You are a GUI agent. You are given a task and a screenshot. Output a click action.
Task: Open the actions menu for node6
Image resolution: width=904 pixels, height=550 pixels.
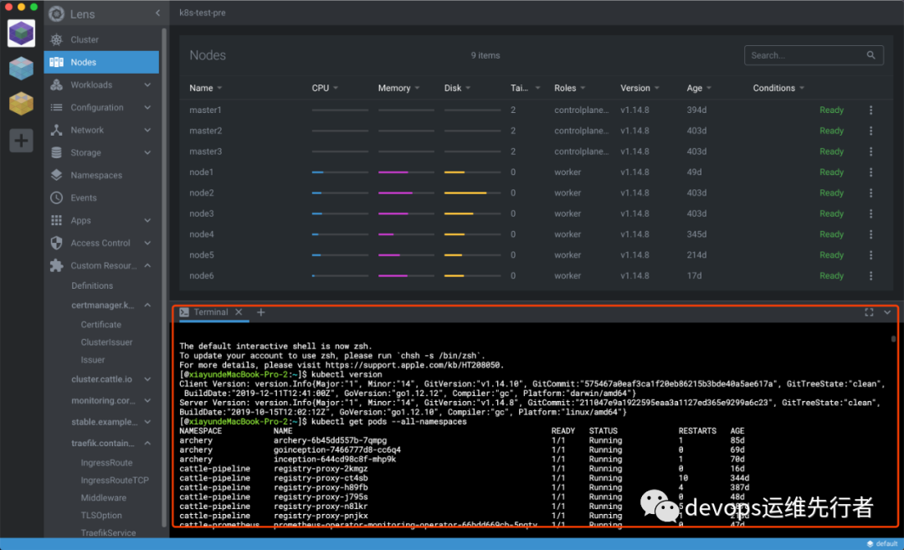pos(871,276)
